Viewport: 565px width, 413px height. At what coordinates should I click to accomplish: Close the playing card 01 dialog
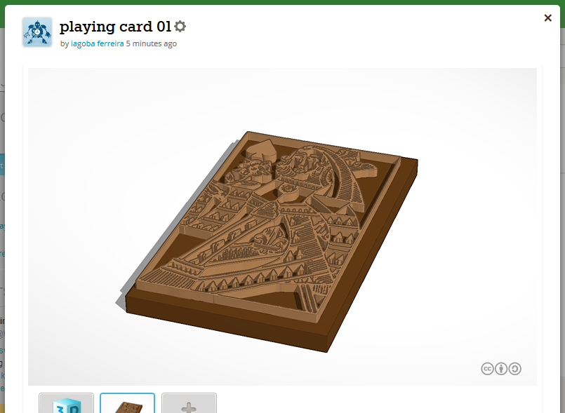[547, 18]
